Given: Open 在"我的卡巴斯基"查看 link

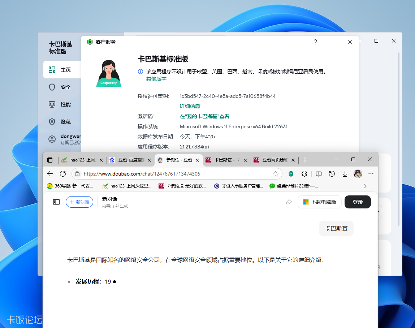Looking at the screenshot, I should click(204, 116).
